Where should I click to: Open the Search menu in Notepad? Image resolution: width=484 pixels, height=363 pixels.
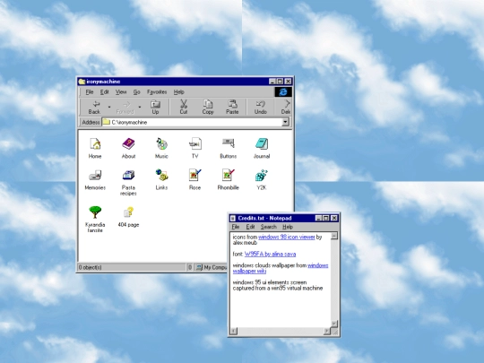tap(268, 227)
